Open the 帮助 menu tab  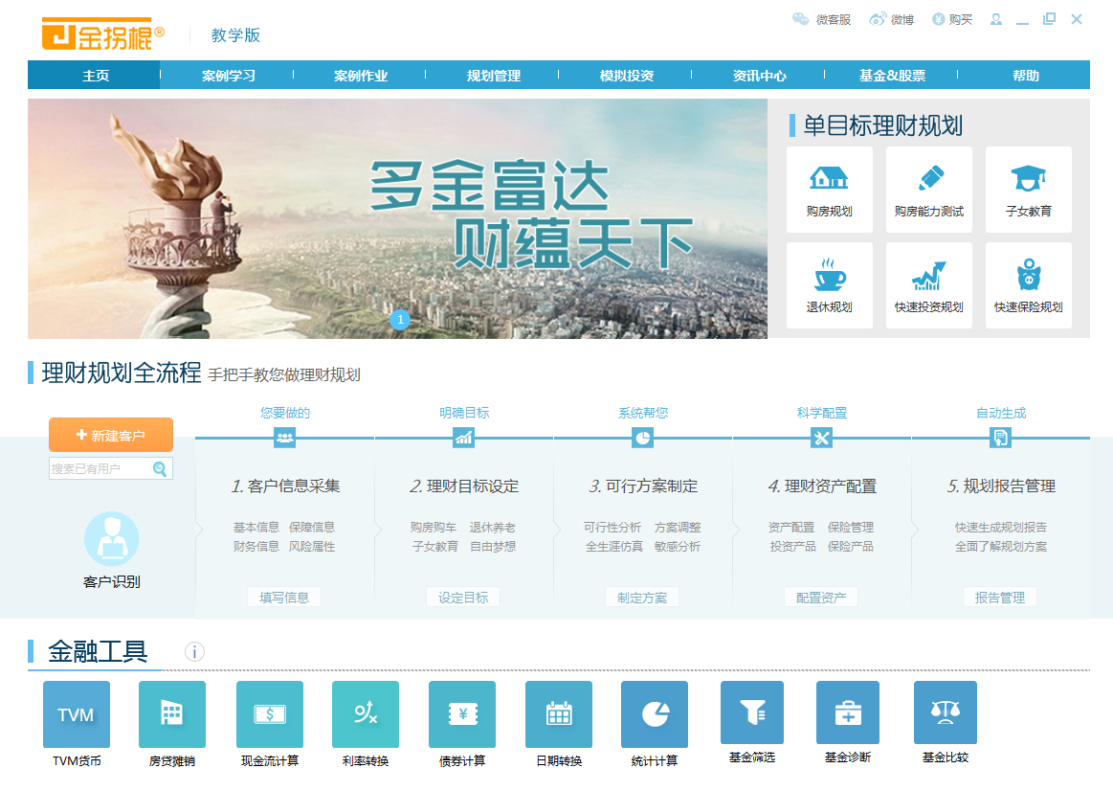click(1025, 76)
